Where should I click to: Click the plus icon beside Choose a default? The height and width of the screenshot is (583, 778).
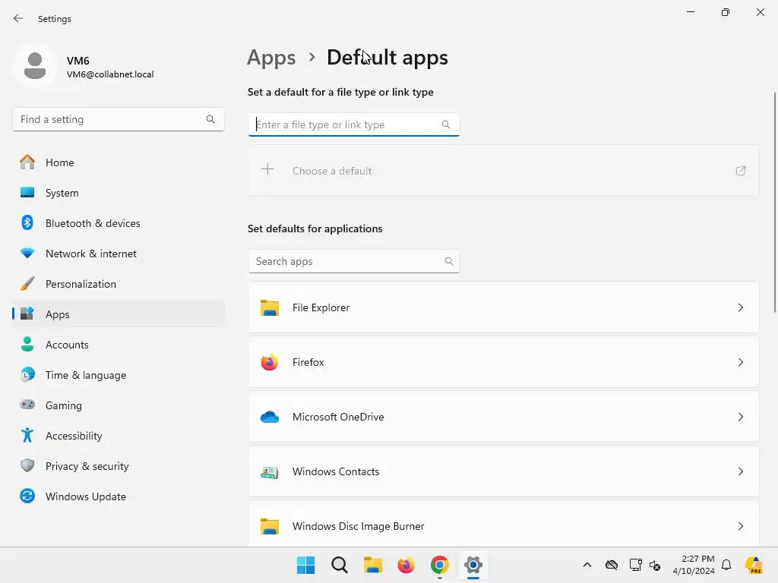[267, 169]
